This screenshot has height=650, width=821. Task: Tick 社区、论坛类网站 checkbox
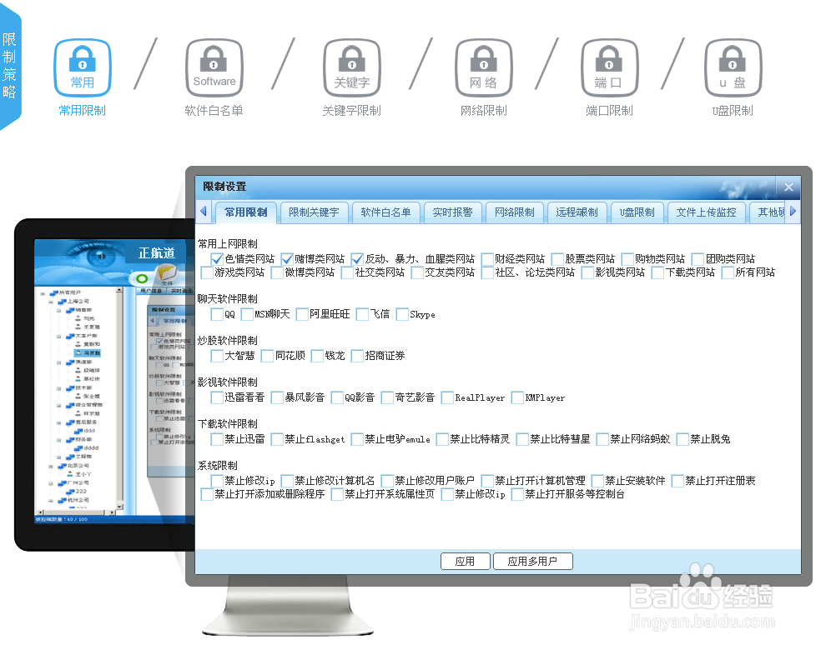pyautogui.click(x=487, y=272)
